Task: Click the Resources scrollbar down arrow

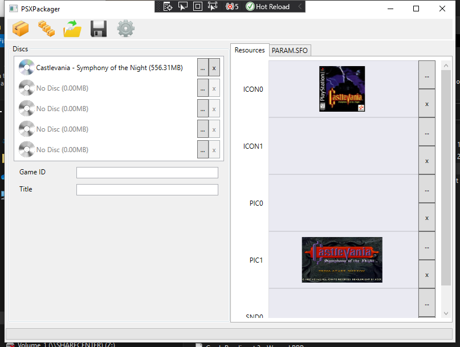Action: [x=446, y=313]
